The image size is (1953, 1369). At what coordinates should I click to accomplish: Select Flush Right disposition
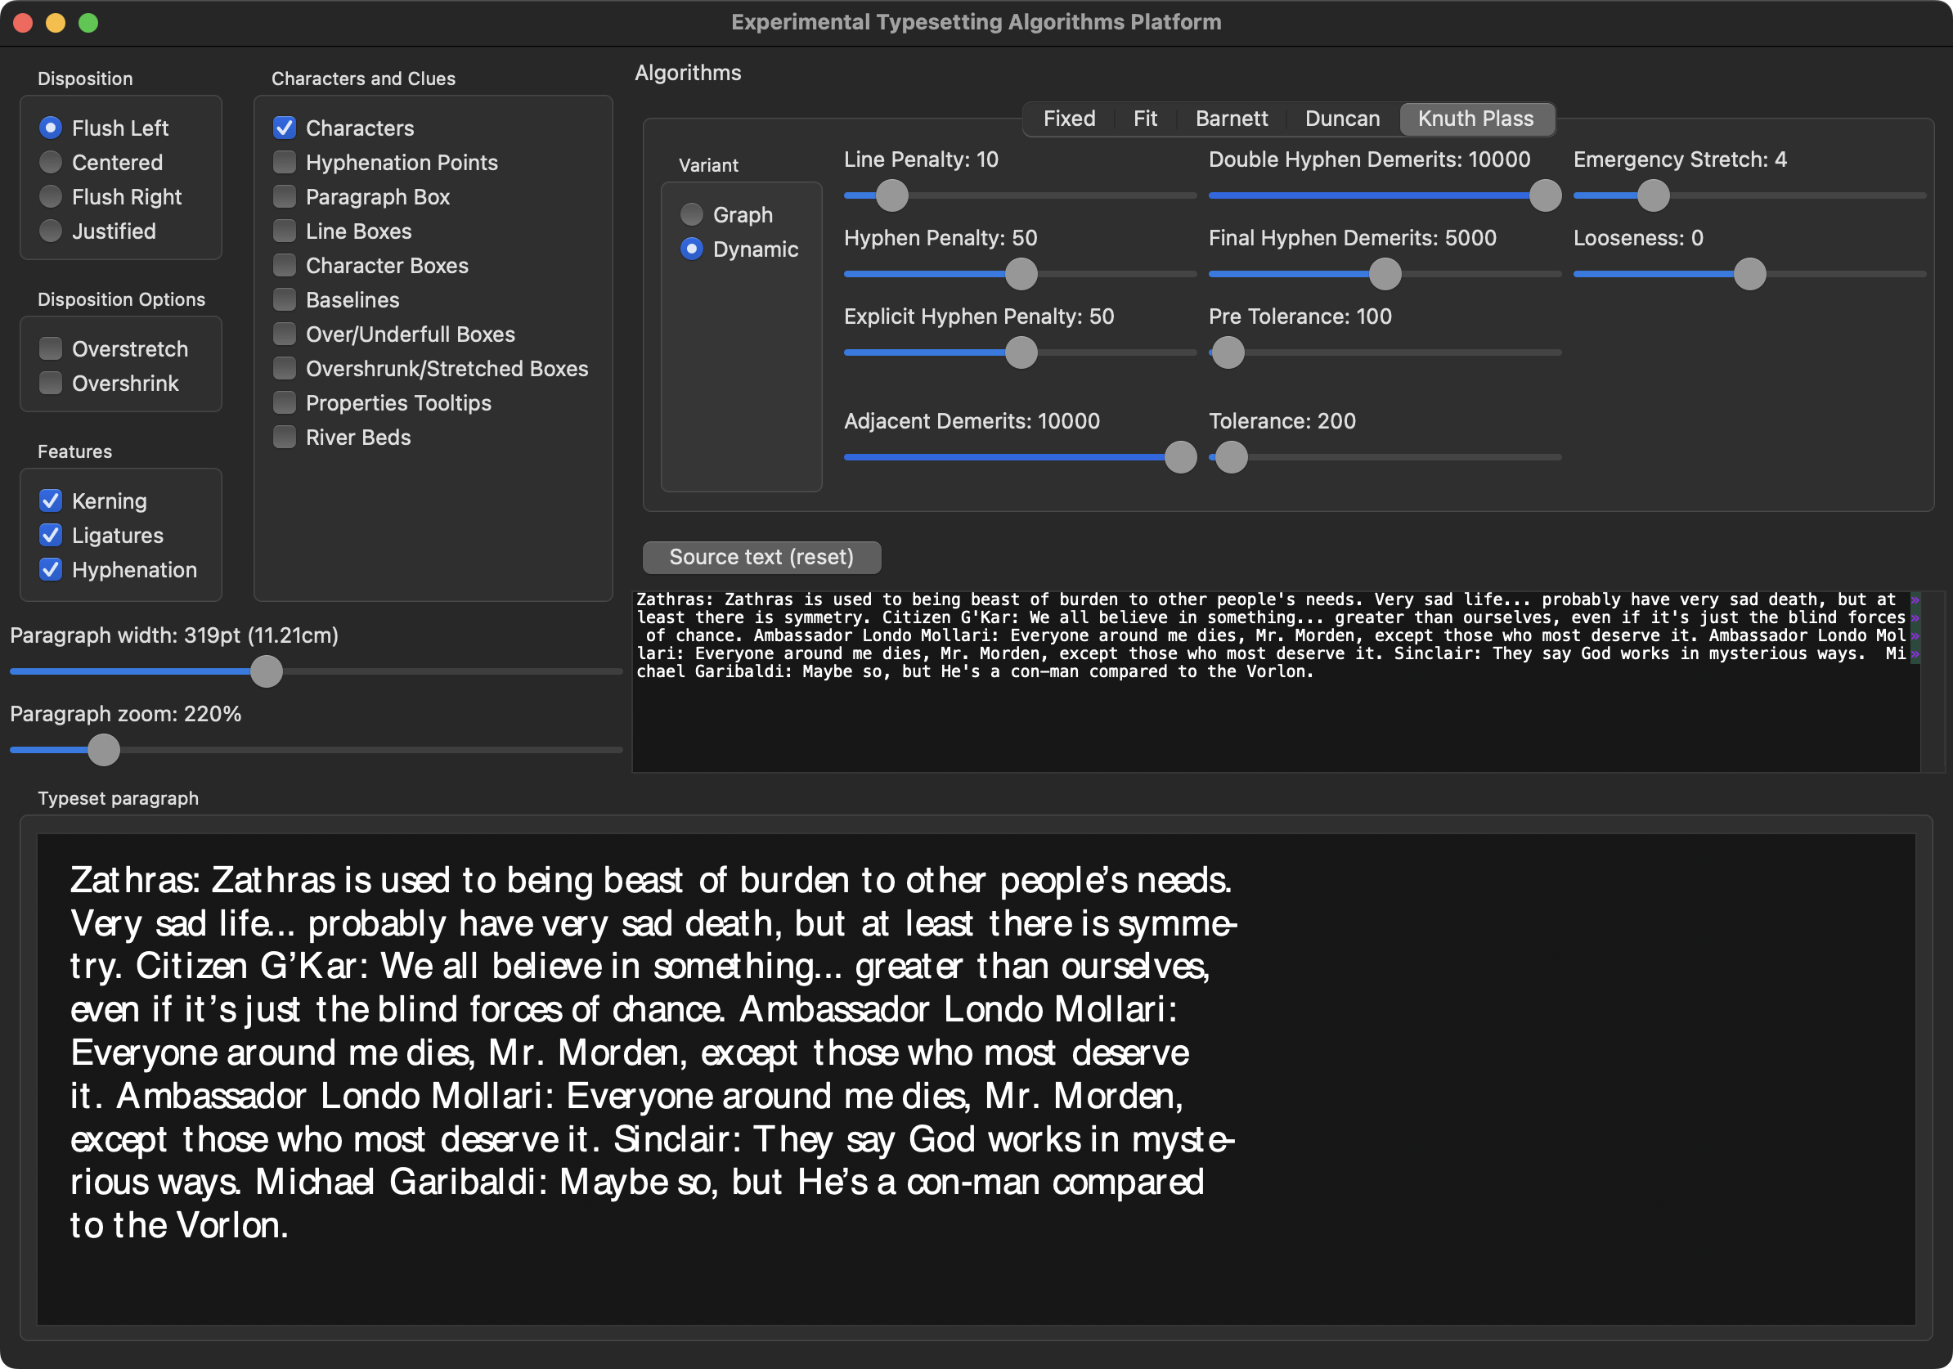tap(51, 196)
